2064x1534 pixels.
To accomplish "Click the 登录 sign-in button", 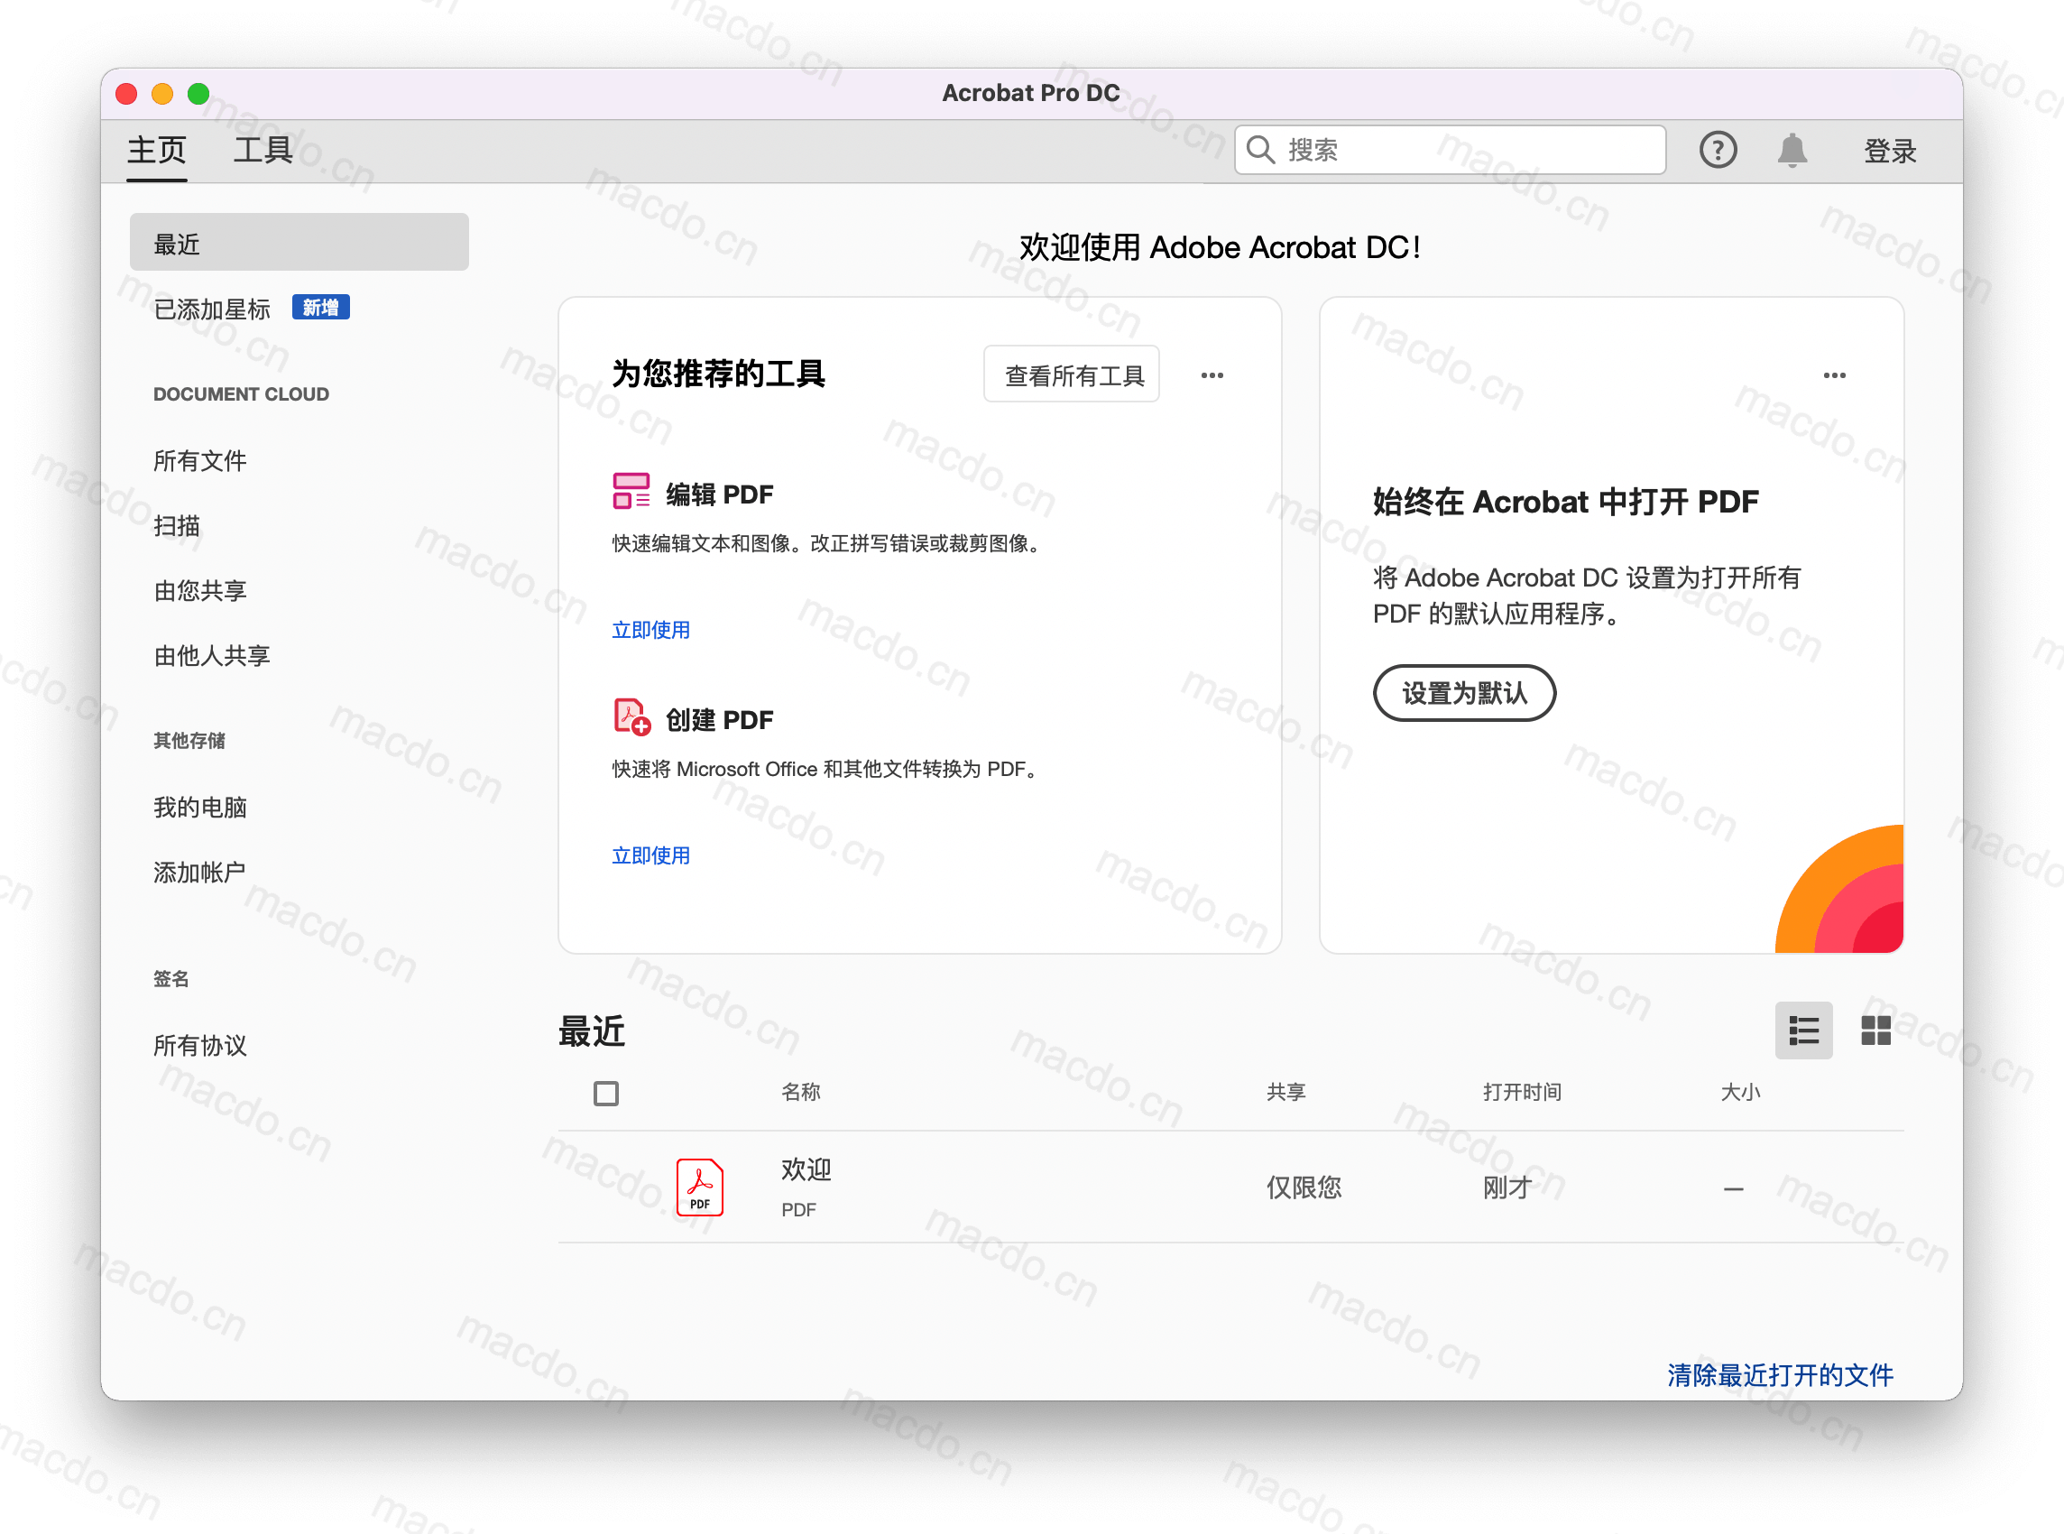I will (x=1890, y=151).
